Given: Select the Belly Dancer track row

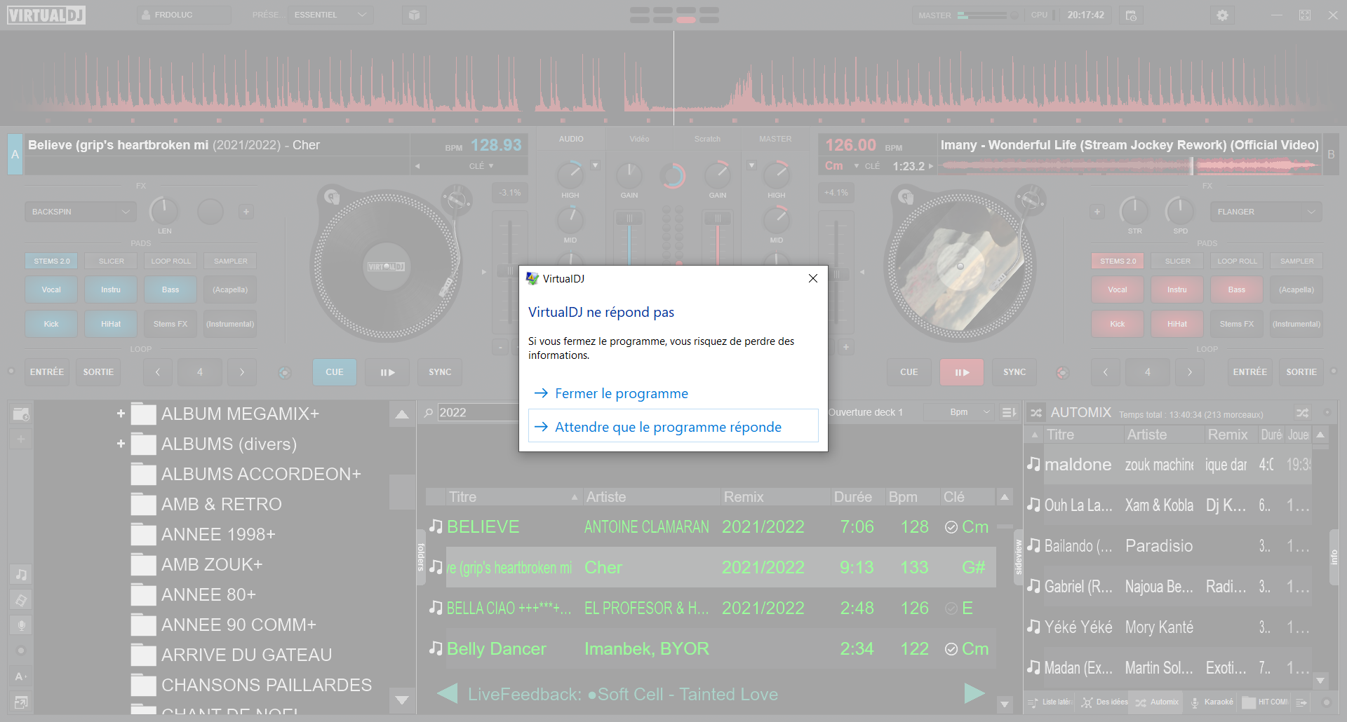Looking at the screenshot, I should click(711, 648).
